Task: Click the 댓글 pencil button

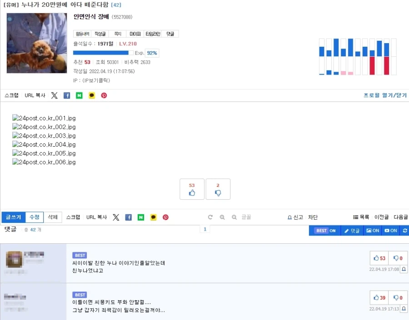Action: click(x=352, y=231)
